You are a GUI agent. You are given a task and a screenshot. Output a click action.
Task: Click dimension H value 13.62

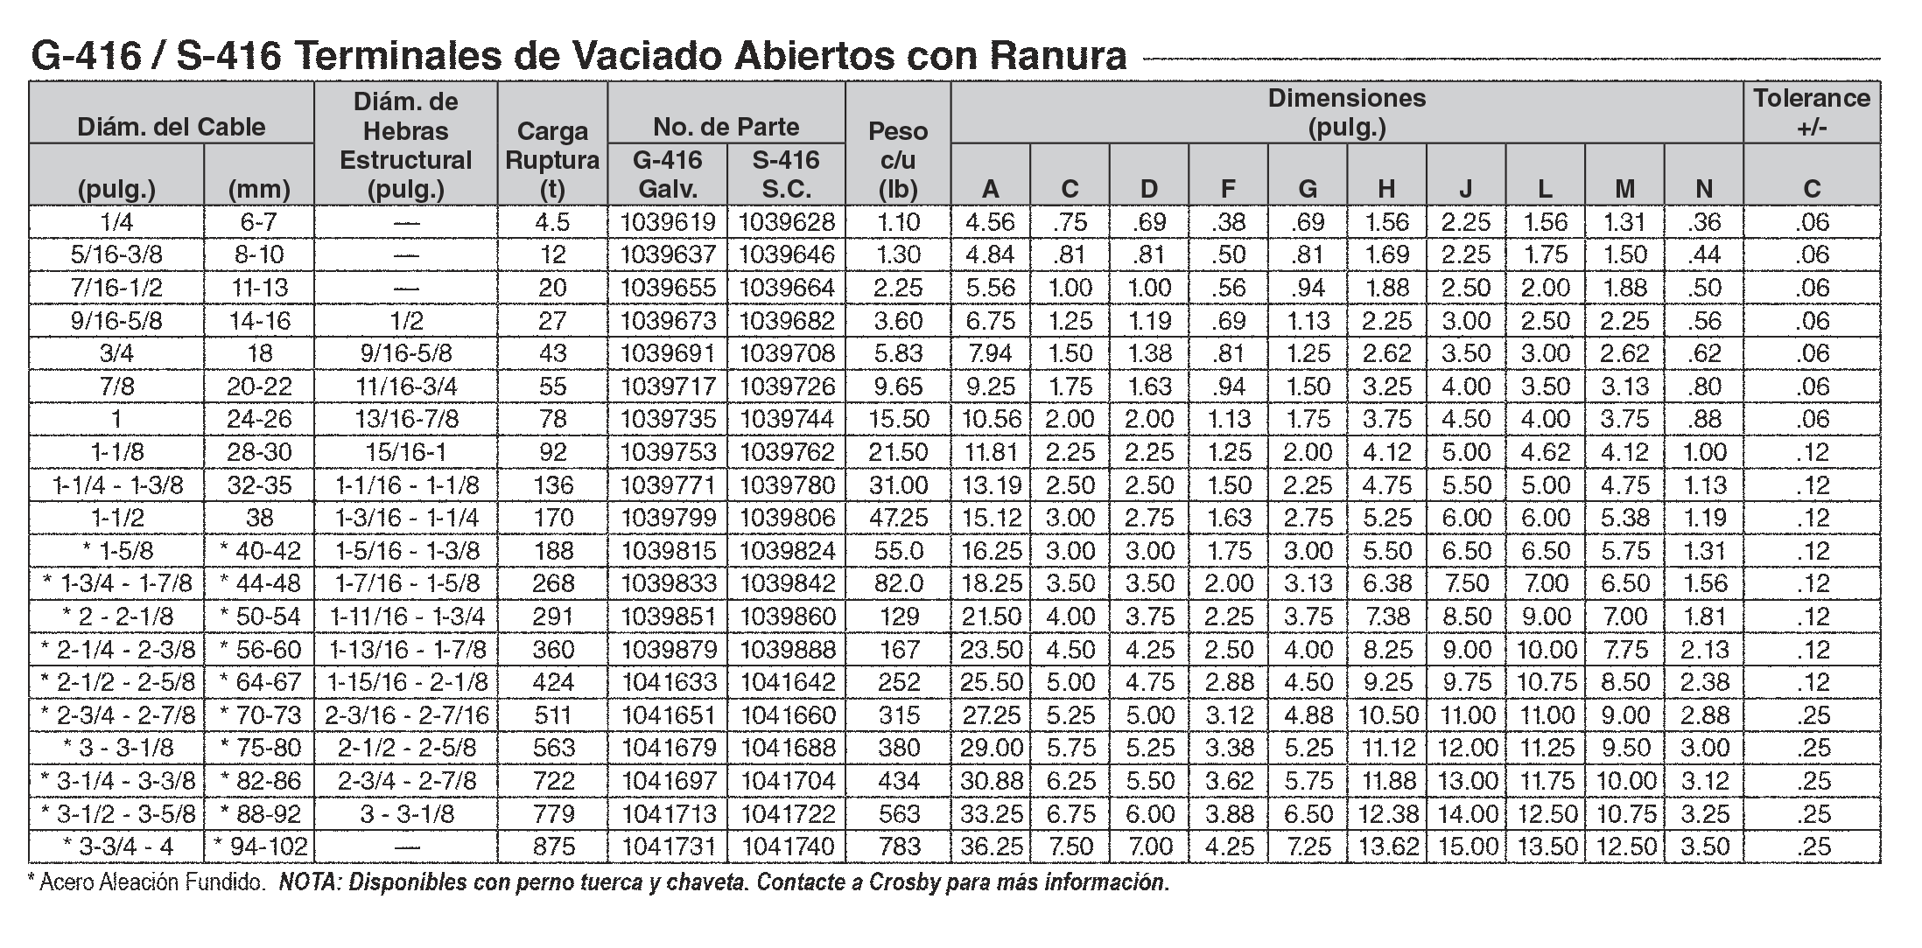[x=1387, y=847]
